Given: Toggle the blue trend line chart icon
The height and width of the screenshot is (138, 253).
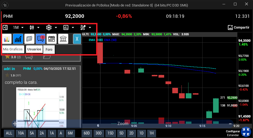Looking at the screenshot, I should coord(18,39).
